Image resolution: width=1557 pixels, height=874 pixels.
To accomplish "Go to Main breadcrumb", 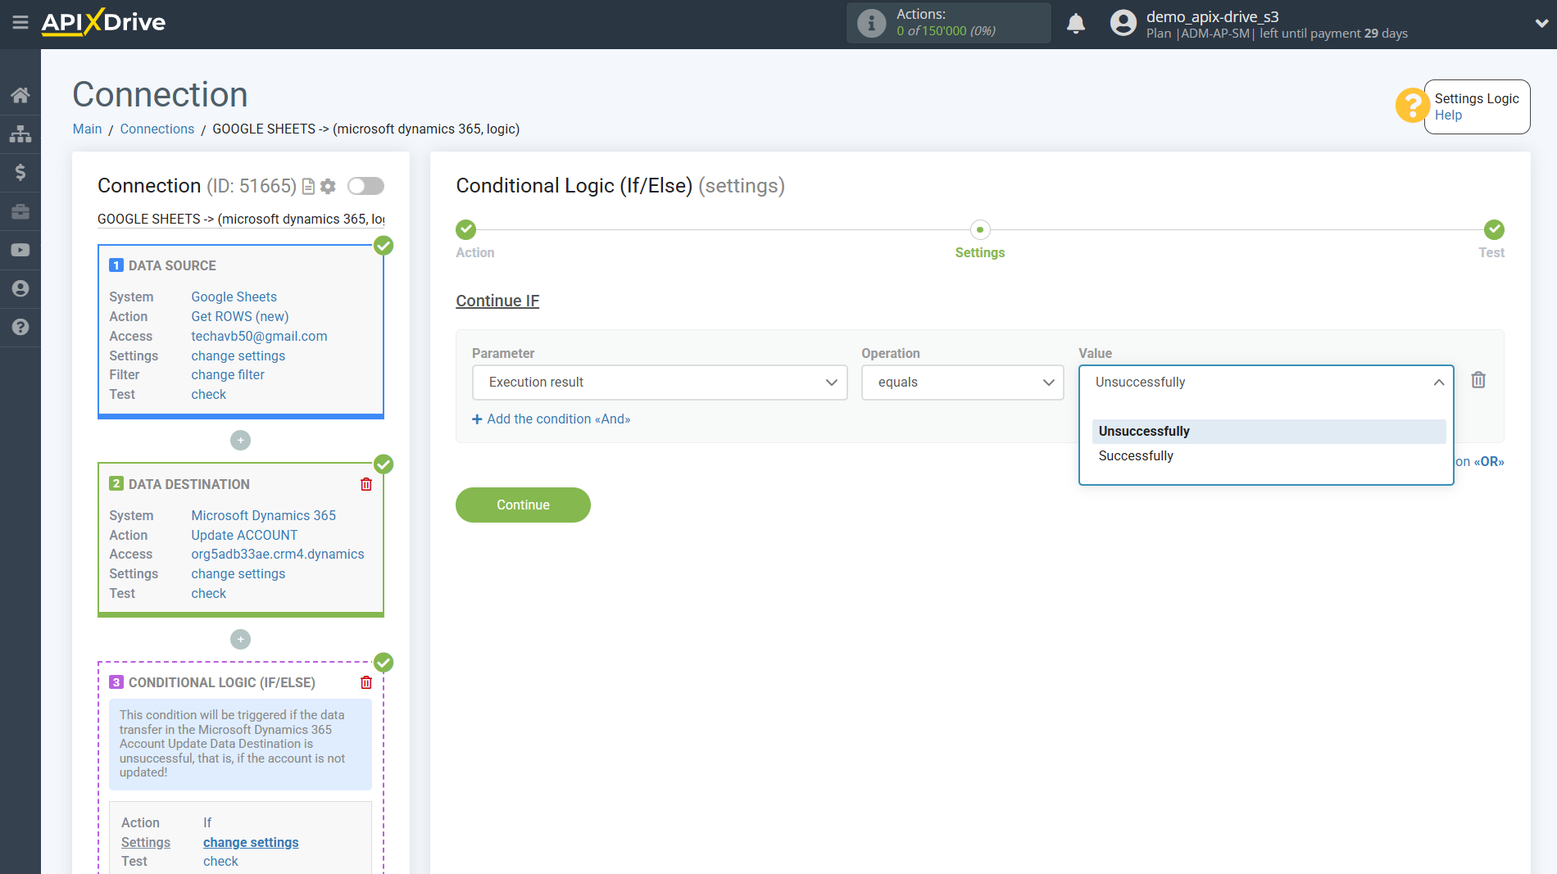I will 87,129.
